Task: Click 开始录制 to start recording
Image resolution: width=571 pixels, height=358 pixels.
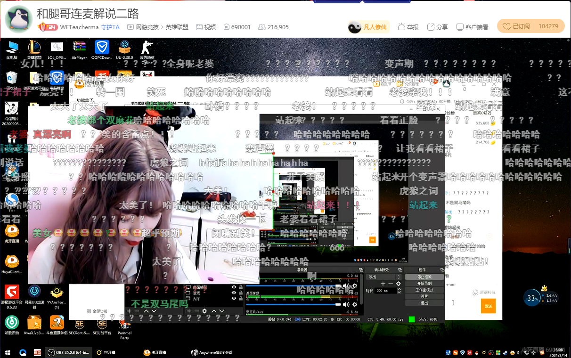Action: click(424, 284)
